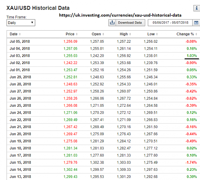This screenshot has height=180, width=200.
Task: Select the -0.44% change cell
Action: tap(191, 134)
